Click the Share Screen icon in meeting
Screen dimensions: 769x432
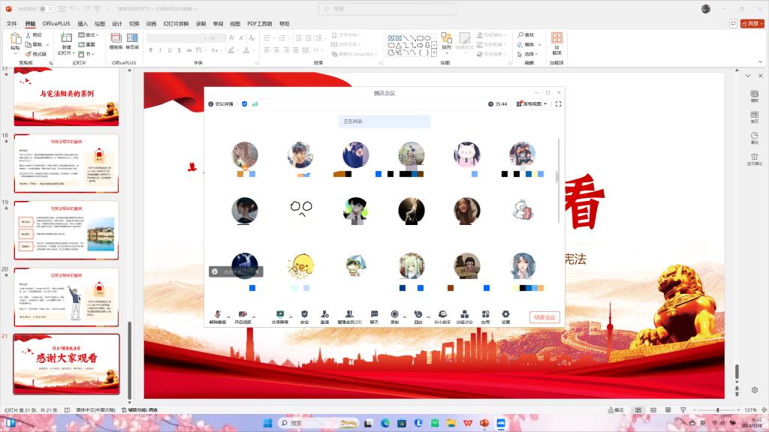tap(280, 314)
